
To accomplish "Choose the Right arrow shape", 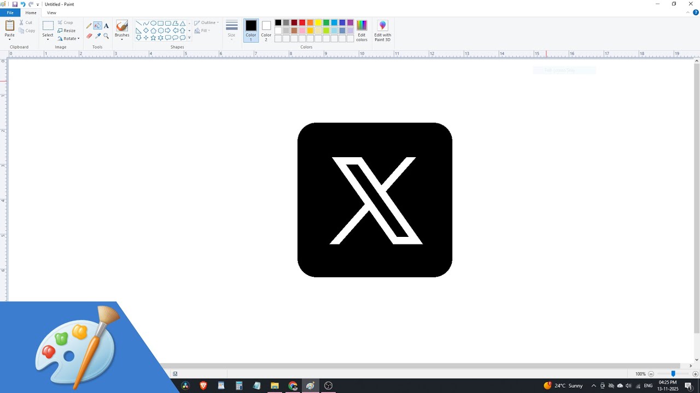I will click(x=168, y=31).
